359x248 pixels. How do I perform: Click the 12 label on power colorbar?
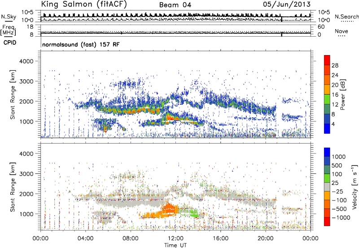[x=335, y=105]
